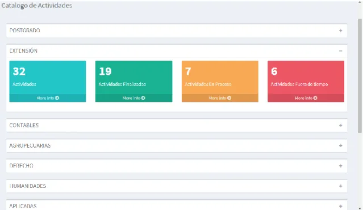
Task: Expand the DERECHO section plus icon
Action: click(x=340, y=166)
